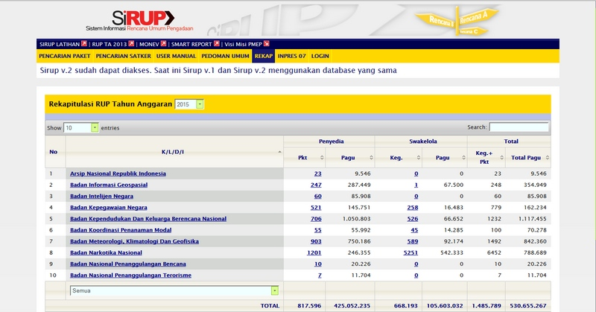Open the LOGIN page
Viewport: 596px width, 312px height.
(320, 56)
